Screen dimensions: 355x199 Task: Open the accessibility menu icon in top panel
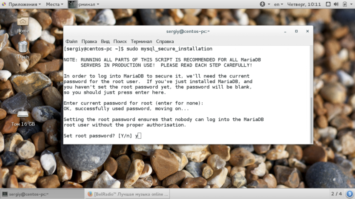pyautogui.click(x=262, y=4)
